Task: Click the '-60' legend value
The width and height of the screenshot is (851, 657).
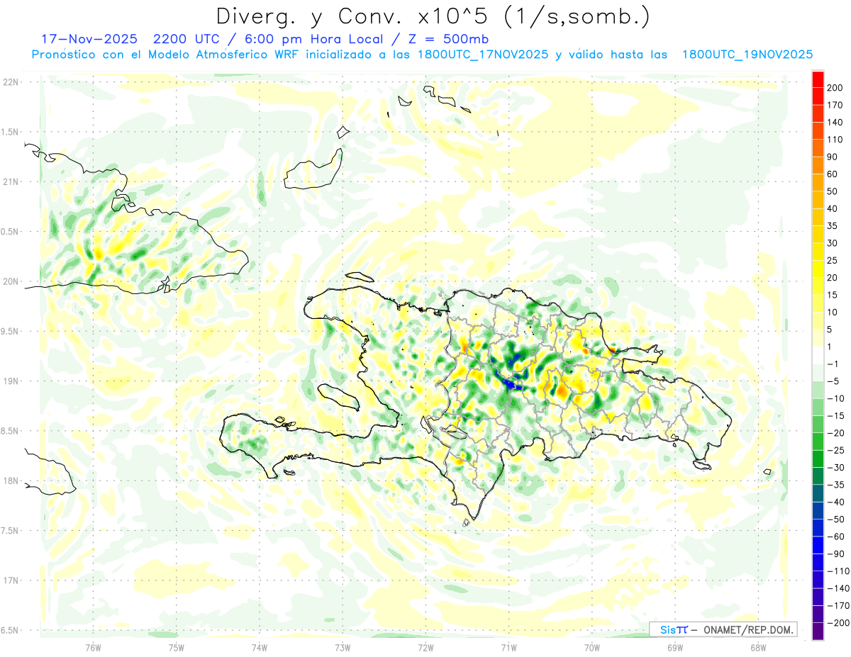Action: pos(835,537)
